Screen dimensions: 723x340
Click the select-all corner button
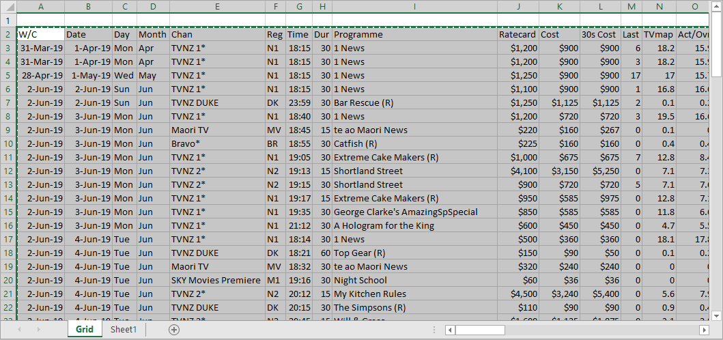click(8, 6)
